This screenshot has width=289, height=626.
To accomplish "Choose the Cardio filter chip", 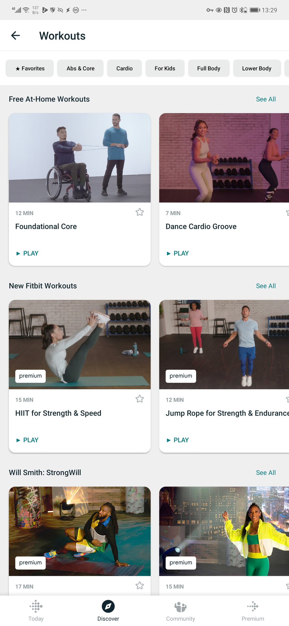I will [x=125, y=68].
